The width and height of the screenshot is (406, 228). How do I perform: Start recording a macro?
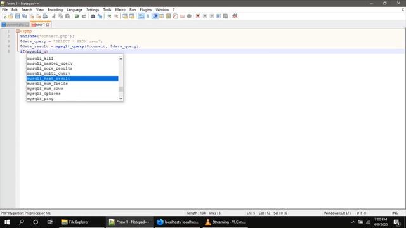click(198, 16)
